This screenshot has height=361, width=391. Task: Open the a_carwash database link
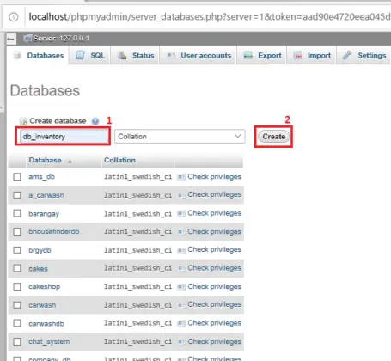(x=46, y=195)
